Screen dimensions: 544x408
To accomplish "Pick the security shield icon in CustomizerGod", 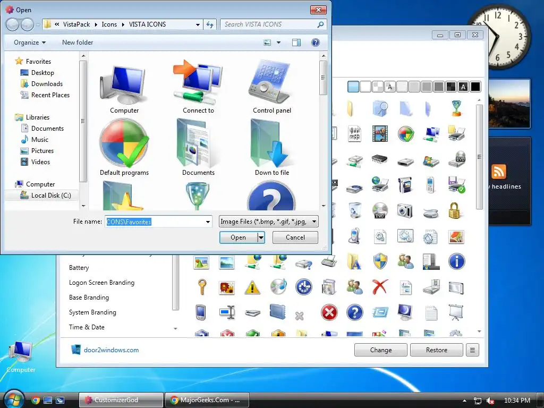I will pyautogui.click(x=380, y=261).
